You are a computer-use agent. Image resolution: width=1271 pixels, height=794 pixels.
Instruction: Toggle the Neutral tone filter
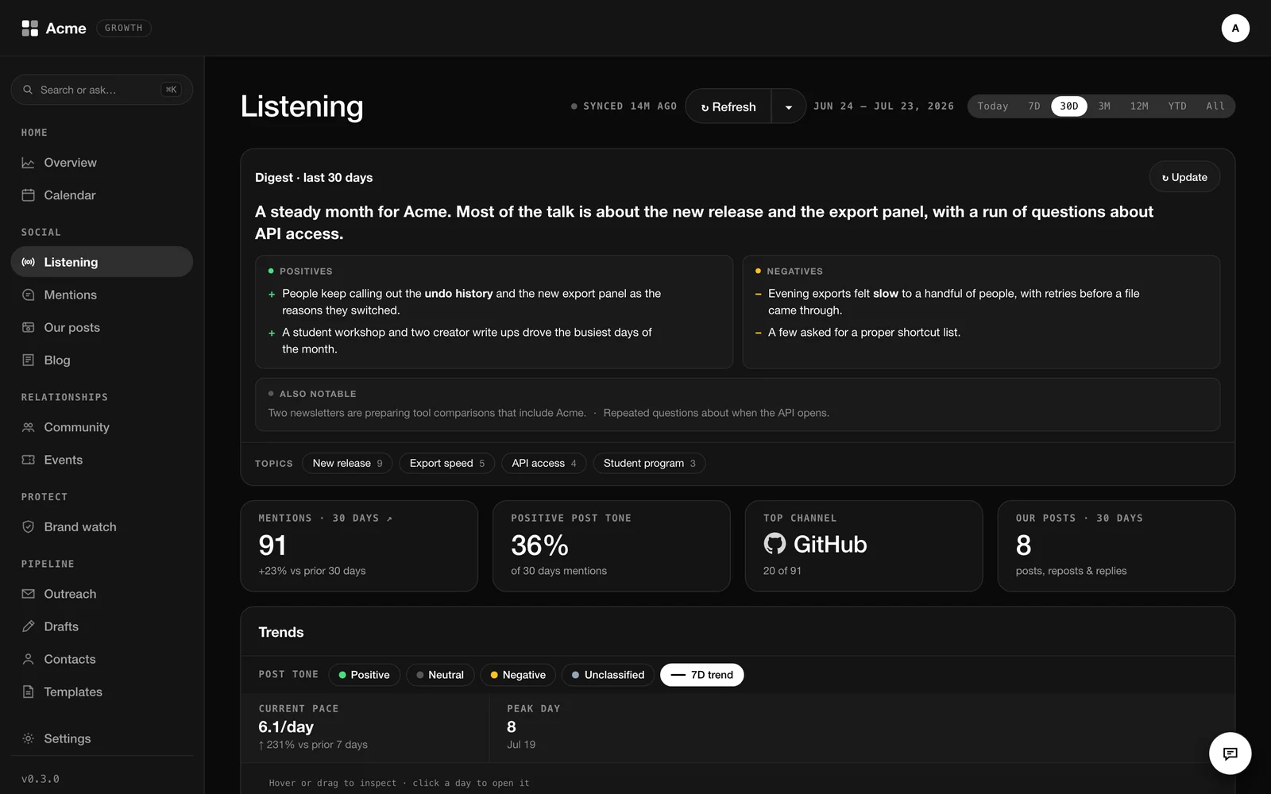440,675
